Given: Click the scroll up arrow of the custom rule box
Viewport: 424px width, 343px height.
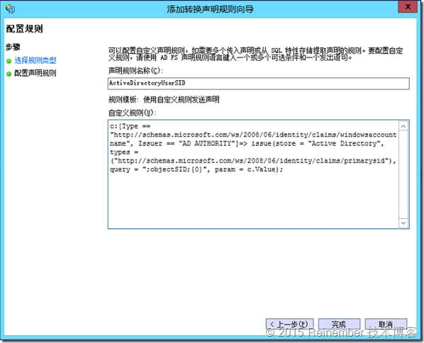Looking at the screenshot, I should (x=403, y=126).
